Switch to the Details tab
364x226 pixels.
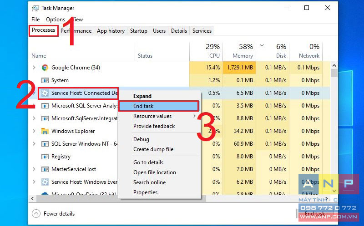tap(179, 31)
